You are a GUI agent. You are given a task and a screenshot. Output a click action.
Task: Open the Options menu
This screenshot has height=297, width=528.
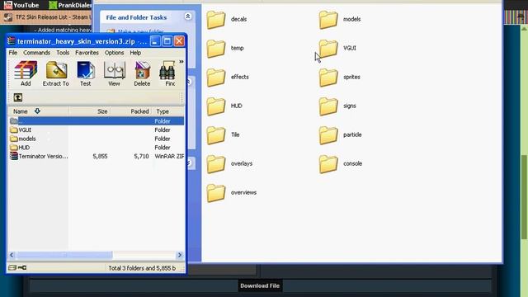pos(114,53)
